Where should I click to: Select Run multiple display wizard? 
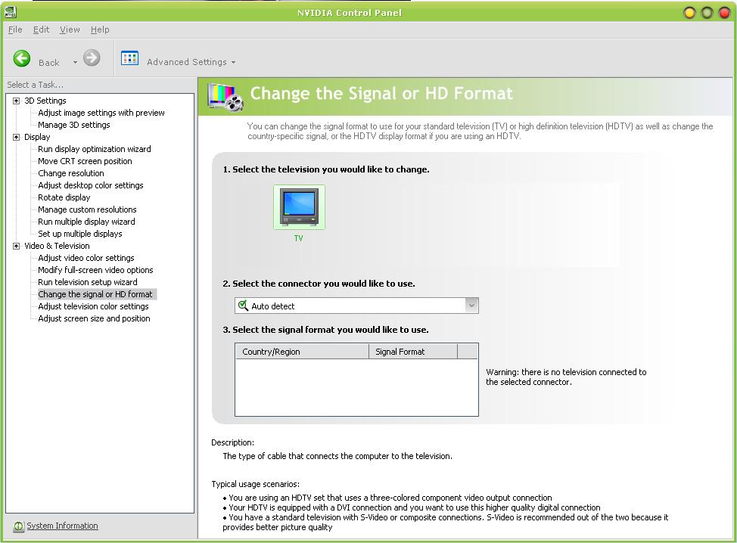[x=86, y=222]
